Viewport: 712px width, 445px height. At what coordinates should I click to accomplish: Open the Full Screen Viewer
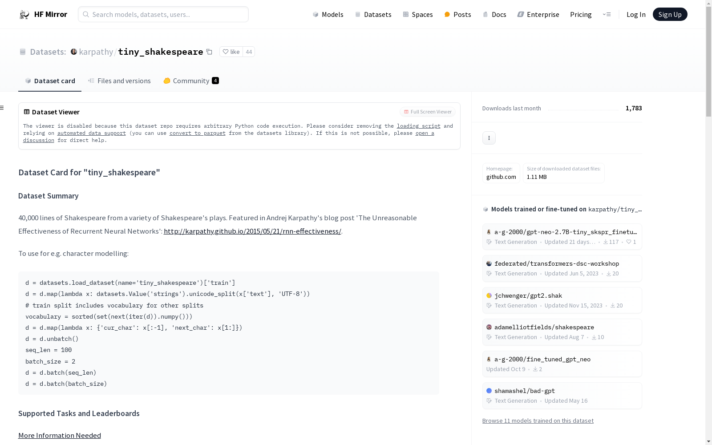click(x=428, y=112)
